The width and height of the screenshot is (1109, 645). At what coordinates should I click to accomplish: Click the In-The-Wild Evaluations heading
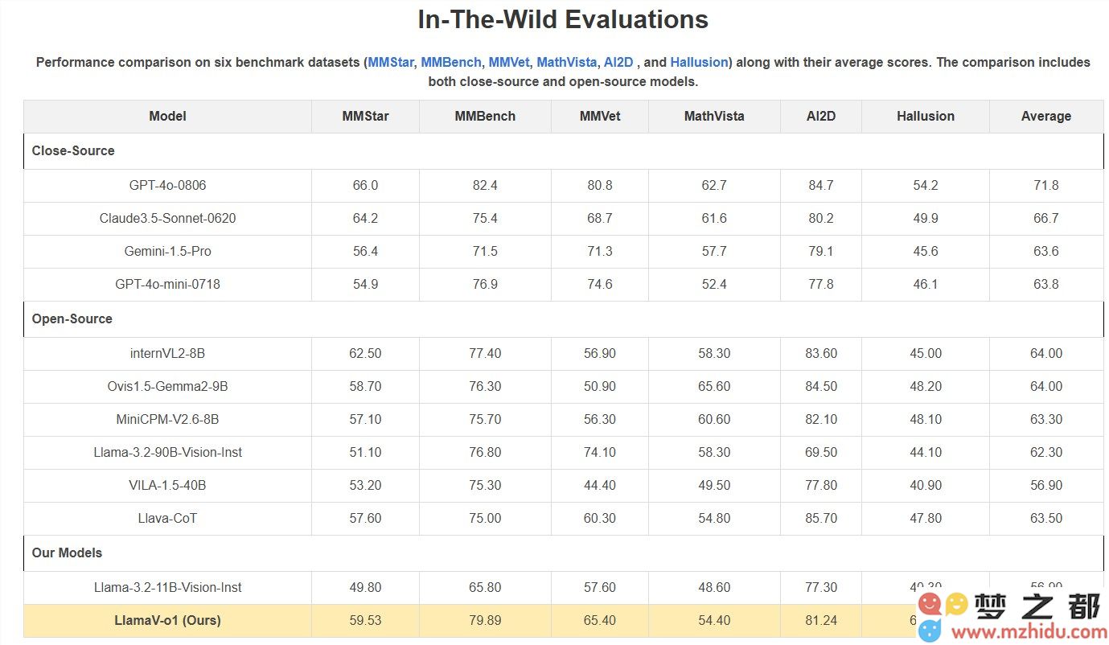click(x=563, y=19)
